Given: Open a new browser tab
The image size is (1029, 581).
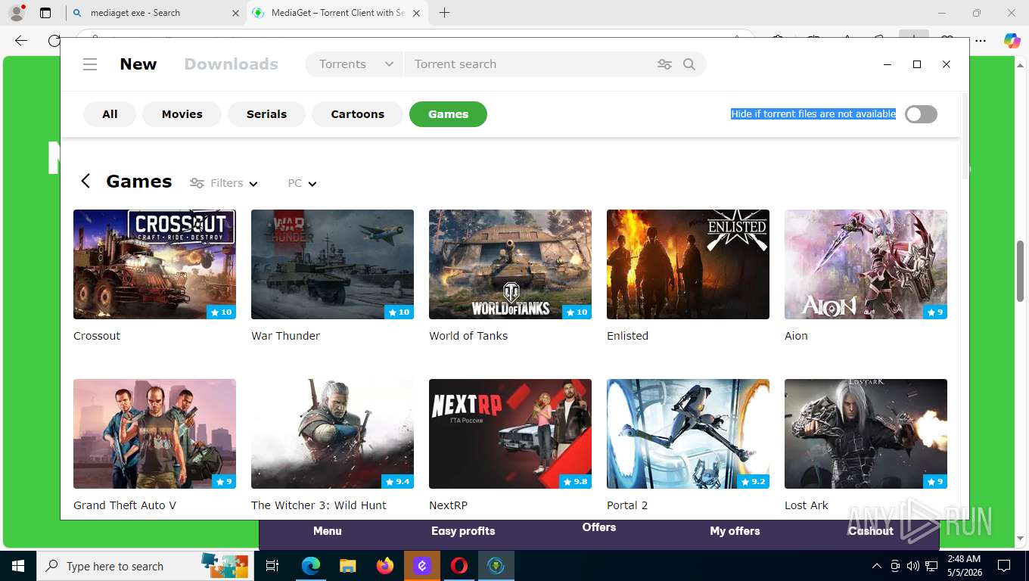Looking at the screenshot, I should (x=444, y=13).
